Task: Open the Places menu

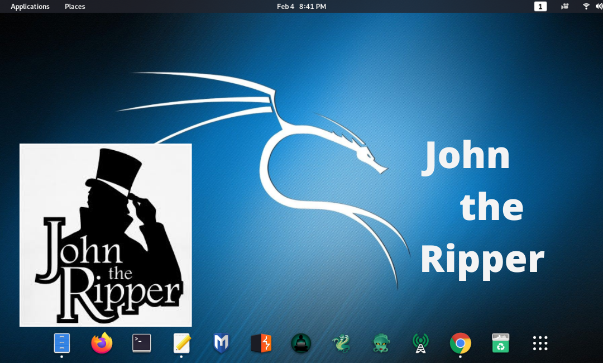Action: click(74, 6)
